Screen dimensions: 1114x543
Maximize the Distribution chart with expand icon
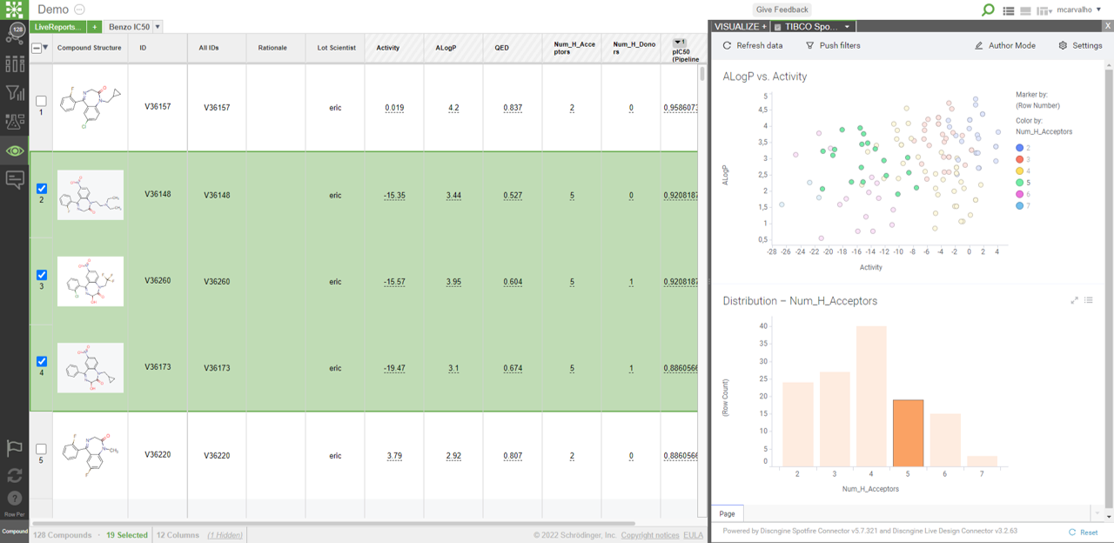pos(1074,300)
